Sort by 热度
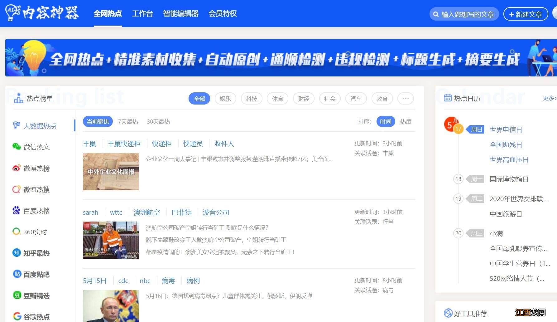The width and height of the screenshot is (557, 322). [406, 121]
